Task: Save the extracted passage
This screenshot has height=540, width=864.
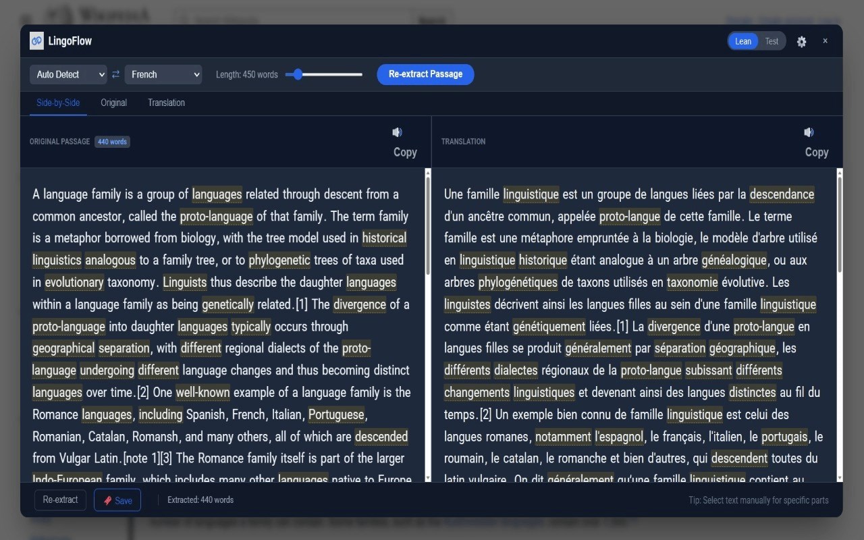Action: pyautogui.click(x=117, y=500)
